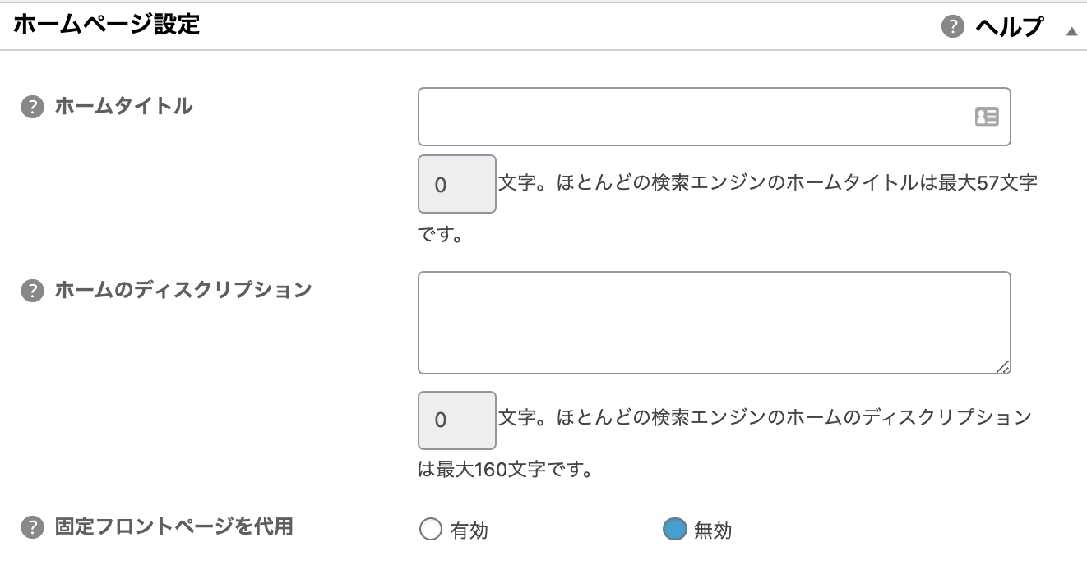Screen dimensions: 1087x588
Task: Focus the ホームのディスクリプション textarea
Action: (714, 323)
